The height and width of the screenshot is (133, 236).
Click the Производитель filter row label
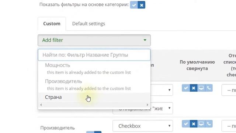coord(58,128)
